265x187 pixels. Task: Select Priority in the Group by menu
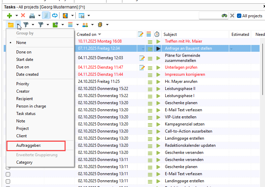click(x=23, y=84)
